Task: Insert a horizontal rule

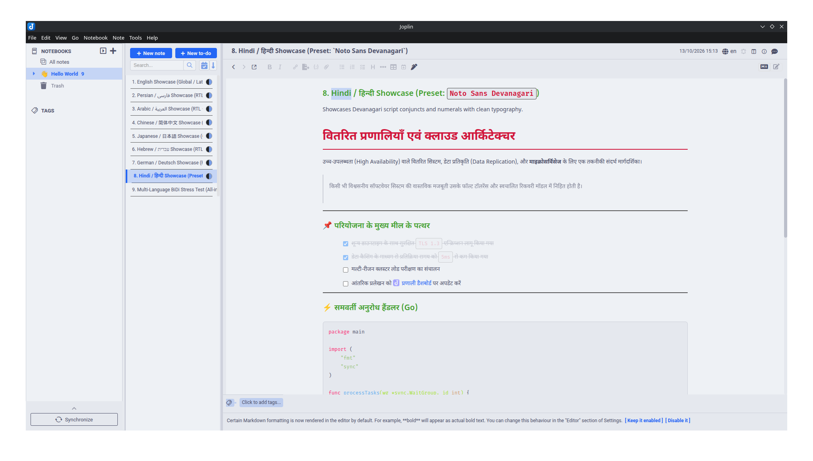Action: coord(383,67)
